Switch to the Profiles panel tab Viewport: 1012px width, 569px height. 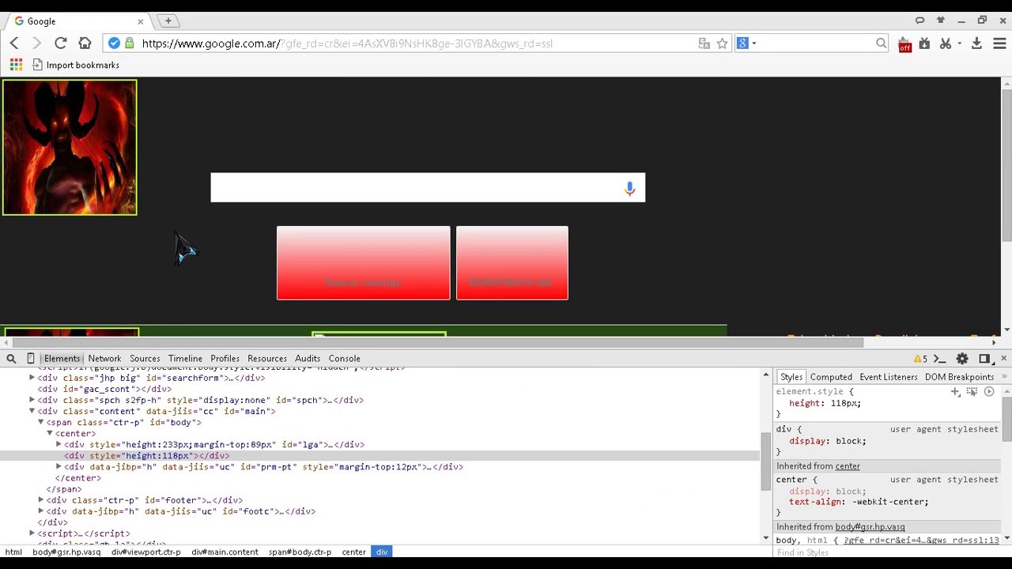[x=225, y=359]
